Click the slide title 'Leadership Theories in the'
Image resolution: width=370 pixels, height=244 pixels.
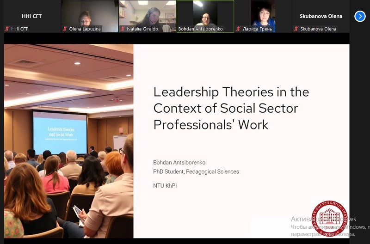click(x=231, y=92)
